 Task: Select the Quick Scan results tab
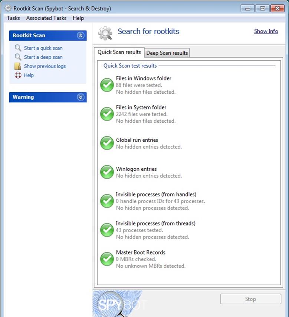[x=119, y=52]
